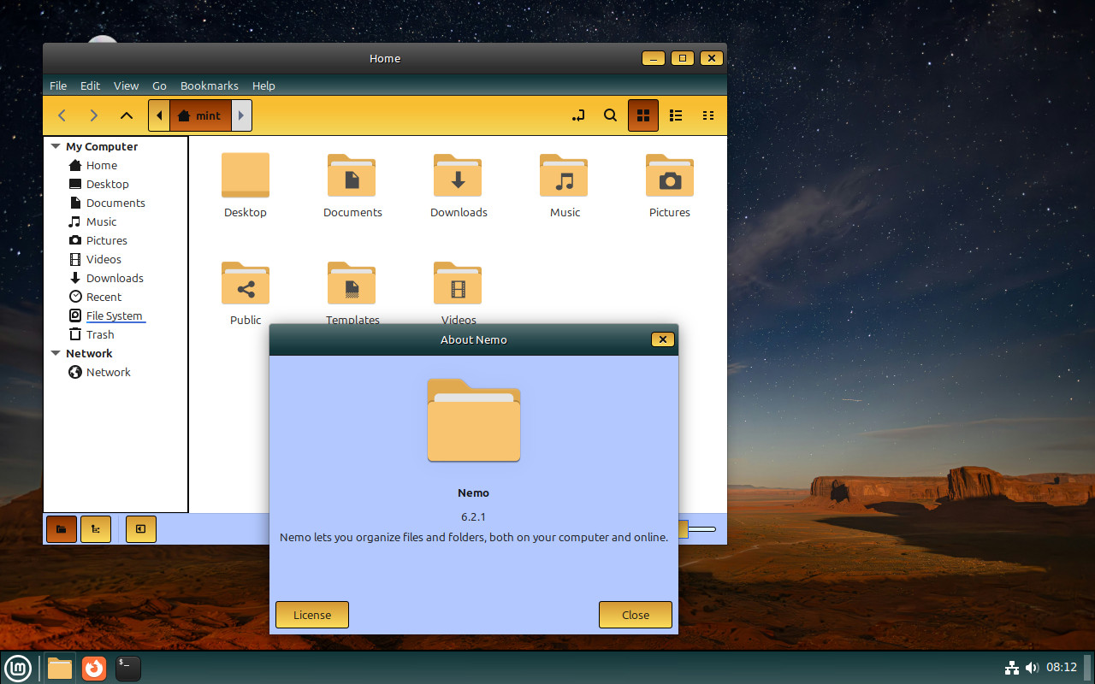Click Nemo folder logo in About dialog

coord(474,420)
